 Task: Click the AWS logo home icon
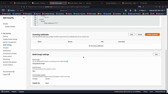3,10
